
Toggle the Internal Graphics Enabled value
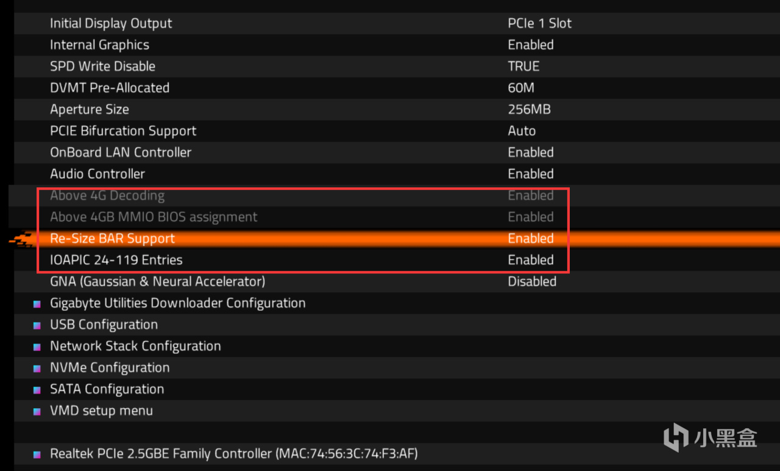pyautogui.click(x=530, y=45)
